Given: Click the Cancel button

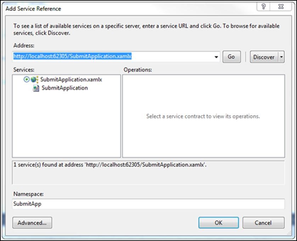Looking at the screenshot, I should click(x=263, y=223).
